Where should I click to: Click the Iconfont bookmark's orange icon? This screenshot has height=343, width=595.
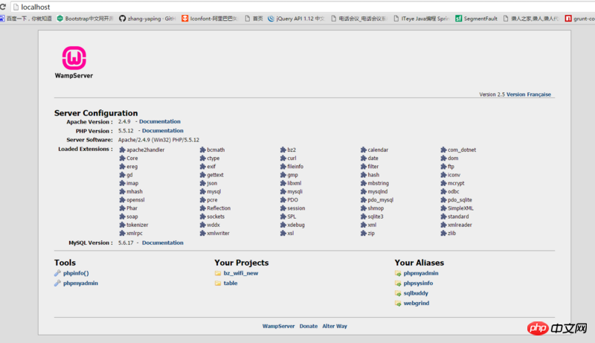[184, 18]
